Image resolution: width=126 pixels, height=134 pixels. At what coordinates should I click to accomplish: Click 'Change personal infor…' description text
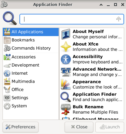coord(97,37)
